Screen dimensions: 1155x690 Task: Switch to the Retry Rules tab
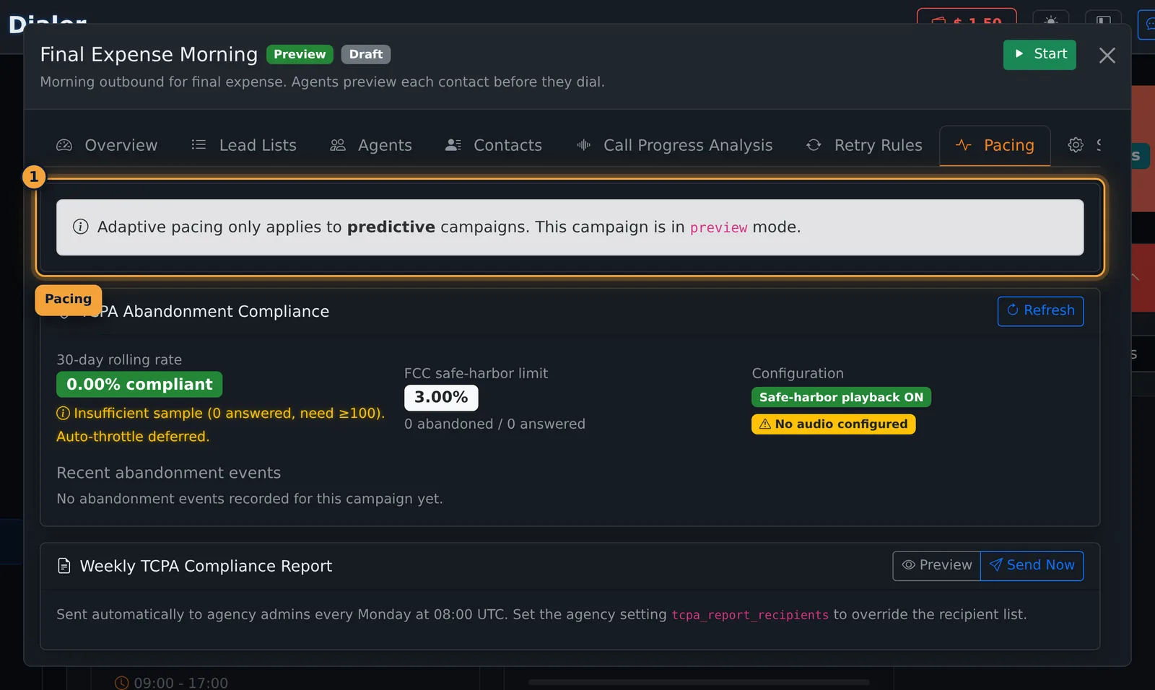pos(864,146)
